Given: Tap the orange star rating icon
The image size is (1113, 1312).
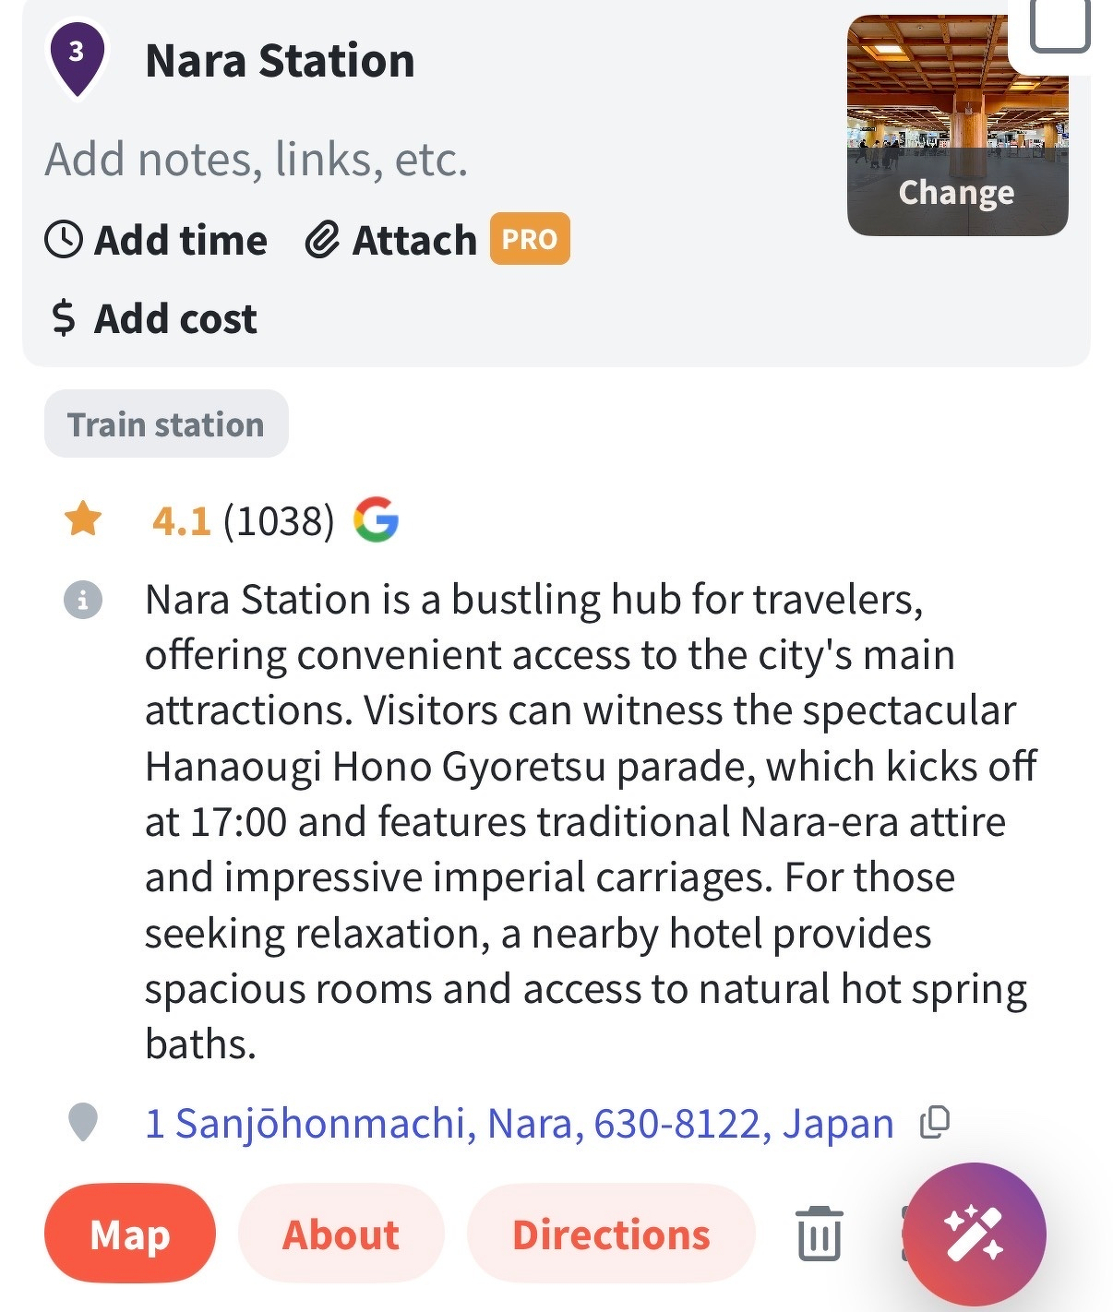Looking at the screenshot, I should pyautogui.click(x=83, y=519).
